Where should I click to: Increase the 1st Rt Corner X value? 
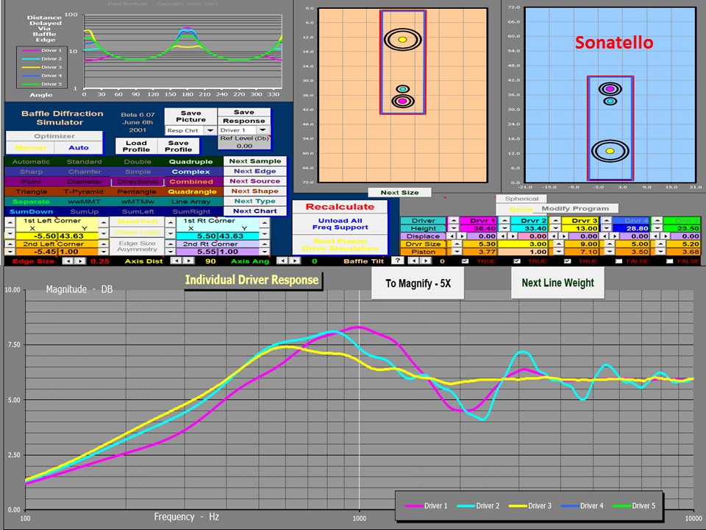(171, 222)
